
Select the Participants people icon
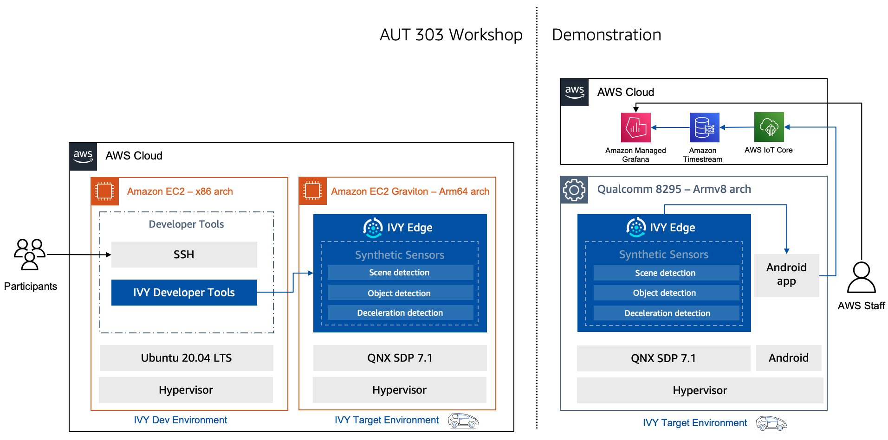coord(30,255)
